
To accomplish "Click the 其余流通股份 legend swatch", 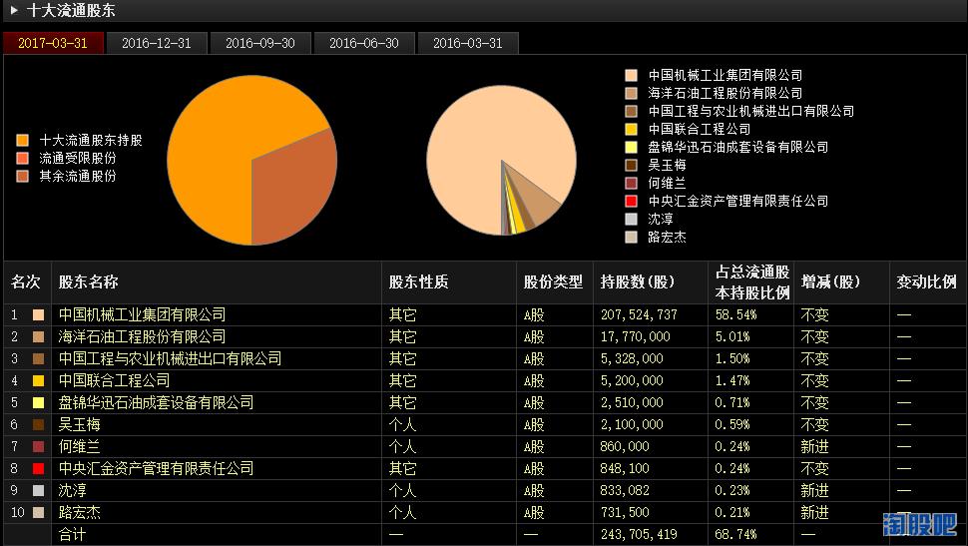I will point(23,176).
